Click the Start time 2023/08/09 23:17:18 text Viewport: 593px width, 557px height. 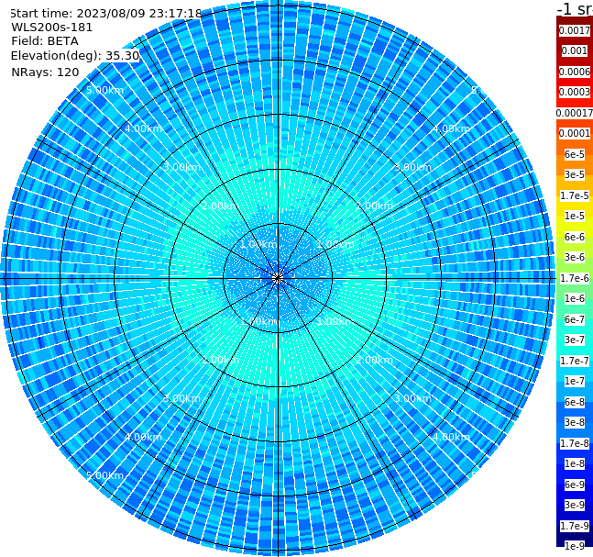(x=105, y=13)
